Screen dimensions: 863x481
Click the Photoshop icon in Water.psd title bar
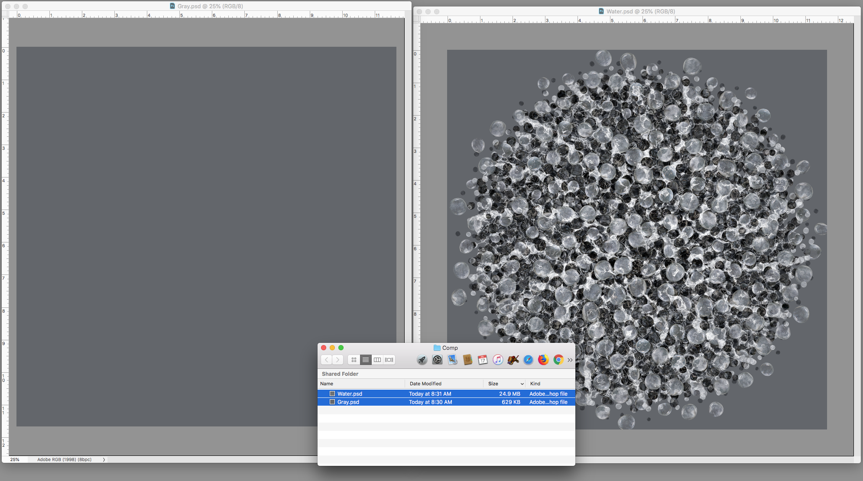tap(600, 11)
